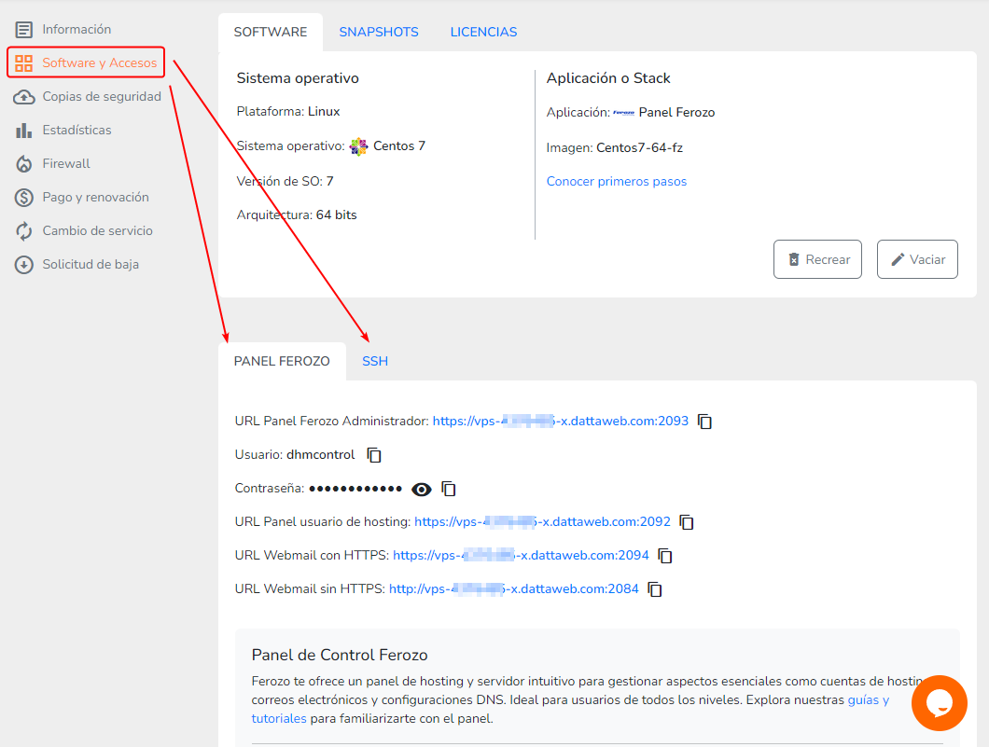Open the Conocer primeros pasos link

tap(616, 182)
